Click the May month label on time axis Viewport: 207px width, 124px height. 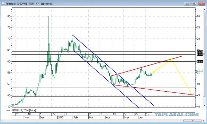click(x=126, y=118)
